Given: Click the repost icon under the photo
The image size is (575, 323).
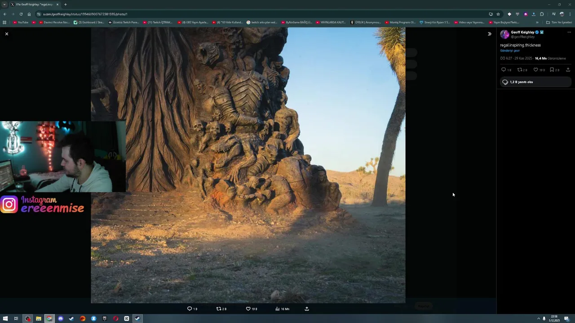Looking at the screenshot, I should tap(219, 309).
